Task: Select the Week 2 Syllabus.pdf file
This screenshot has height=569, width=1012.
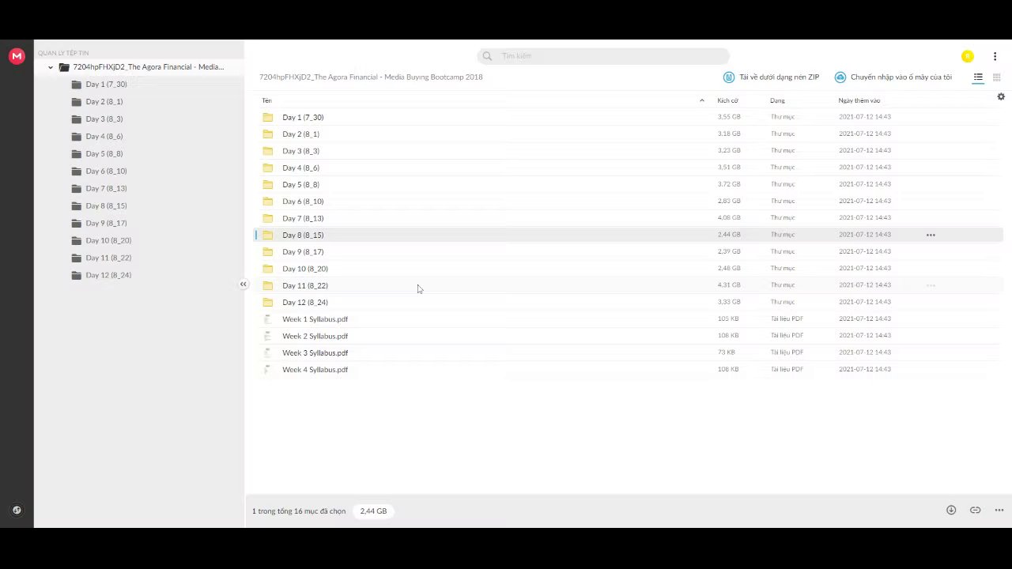Action: click(x=628, y=336)
